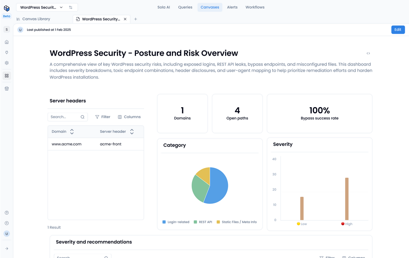
Task: Click the publisher avatar U near Last published
Action: click(20, 30)
